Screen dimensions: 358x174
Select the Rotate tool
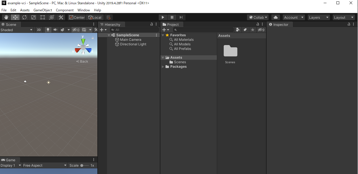pos(24,17)
